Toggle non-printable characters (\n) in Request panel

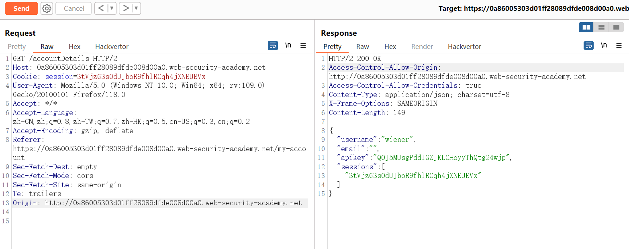click(288, 46)
